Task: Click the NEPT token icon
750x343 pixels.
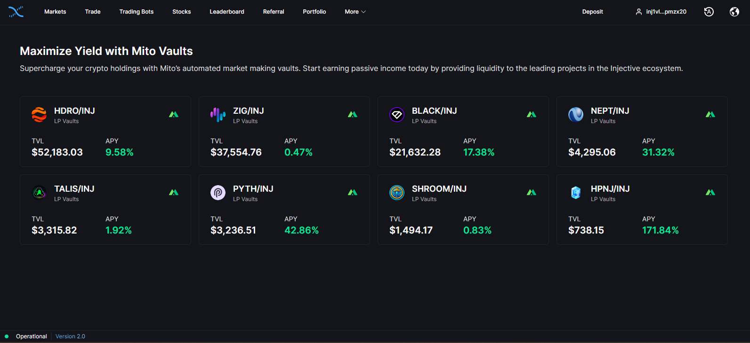Action: 576,115
